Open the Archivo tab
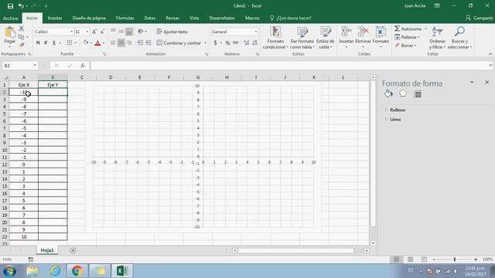 [10, 19]
